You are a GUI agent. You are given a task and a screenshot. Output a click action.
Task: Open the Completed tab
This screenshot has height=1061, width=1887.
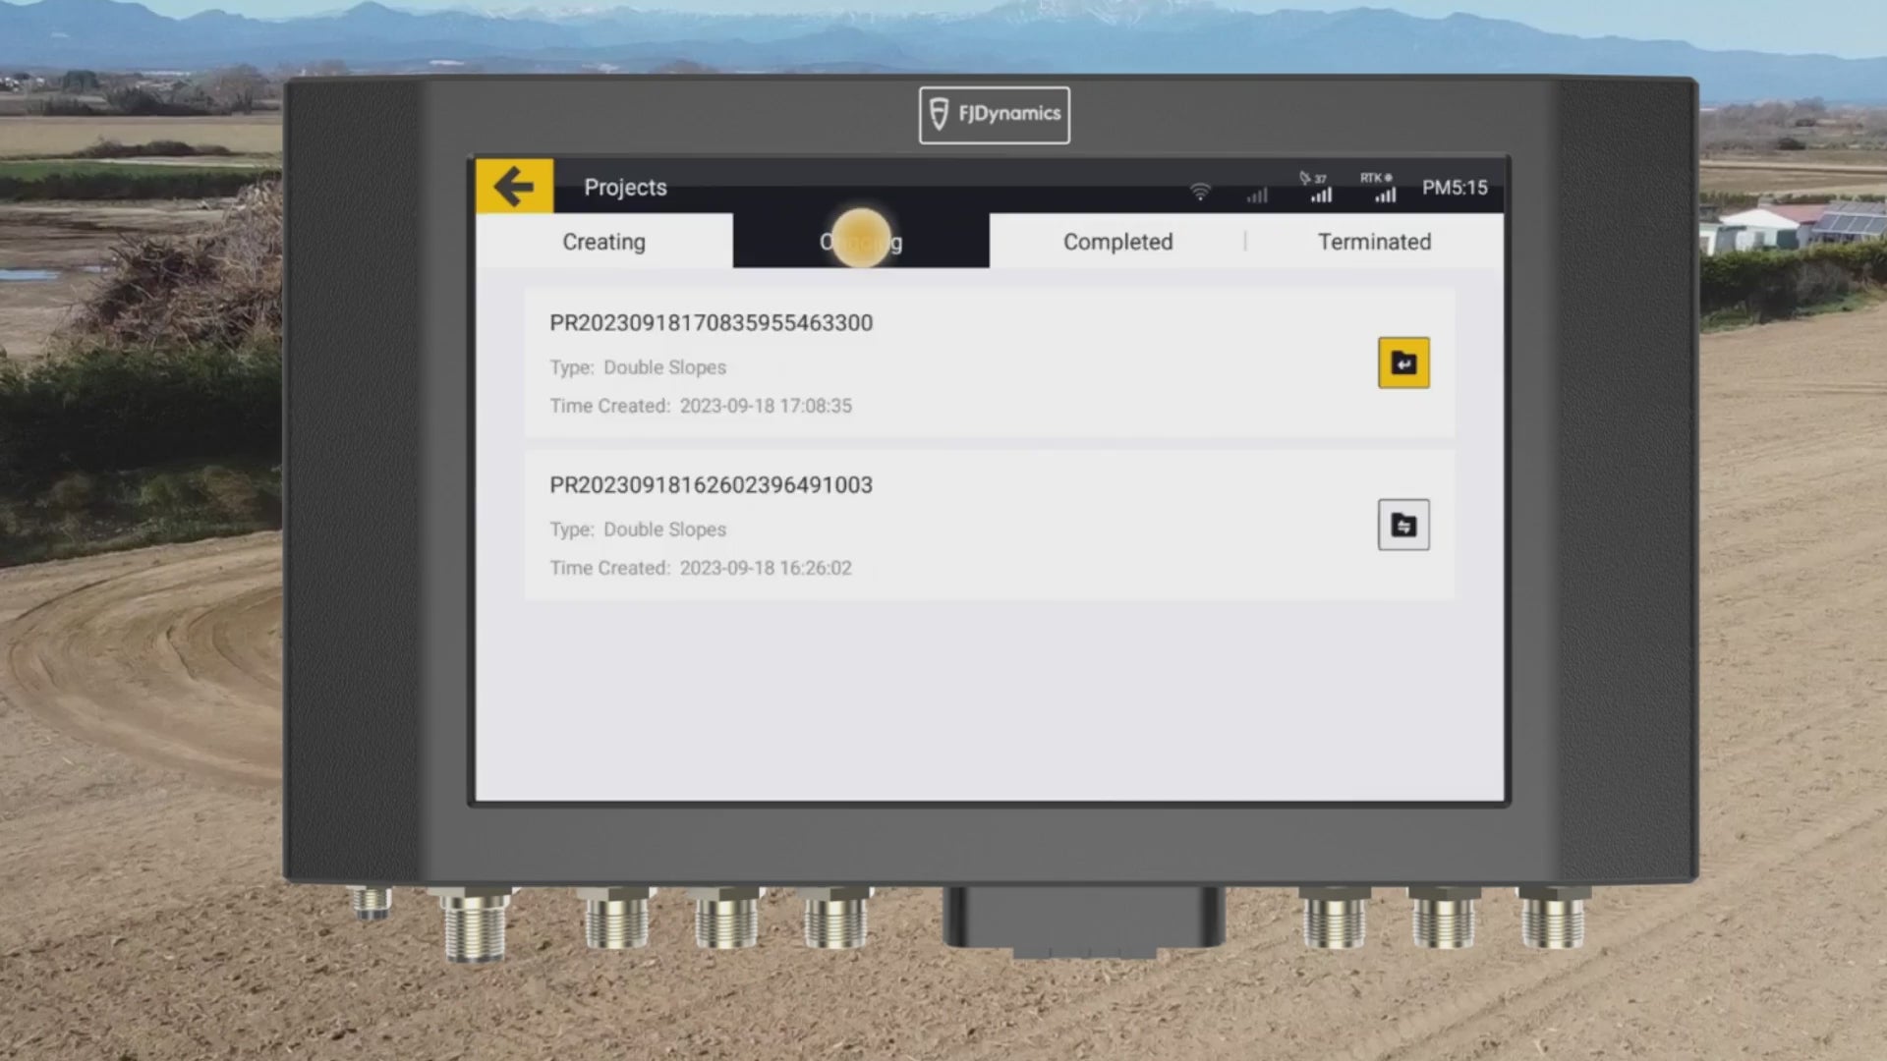pyautogui.click(x=1117, y=242)
